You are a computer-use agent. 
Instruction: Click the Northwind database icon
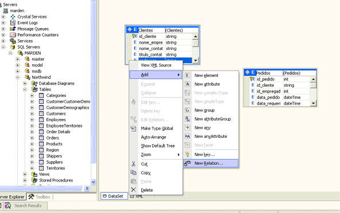(x=28, y=77)
